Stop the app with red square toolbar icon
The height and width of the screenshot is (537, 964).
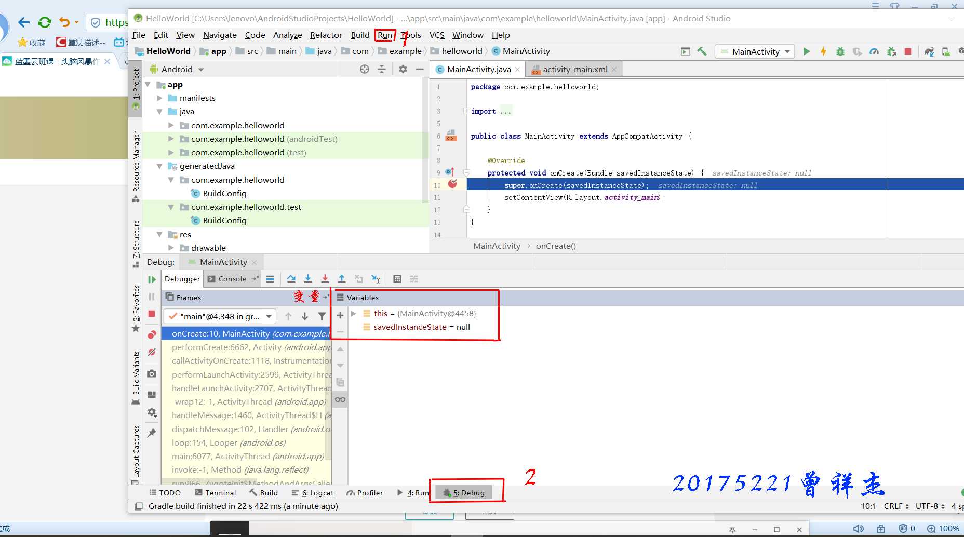point(908,51)
